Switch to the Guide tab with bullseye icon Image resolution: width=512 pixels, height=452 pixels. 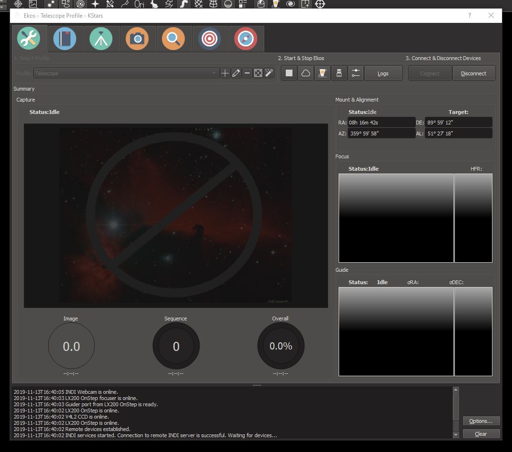point(209,39)
